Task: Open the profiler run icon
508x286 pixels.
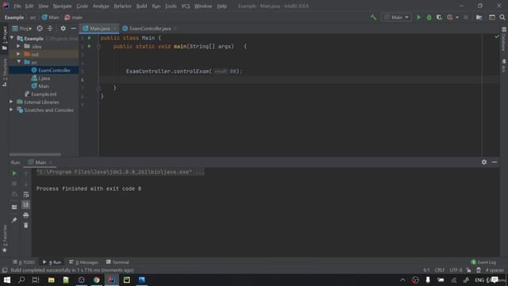Action: tap(450, 17)
